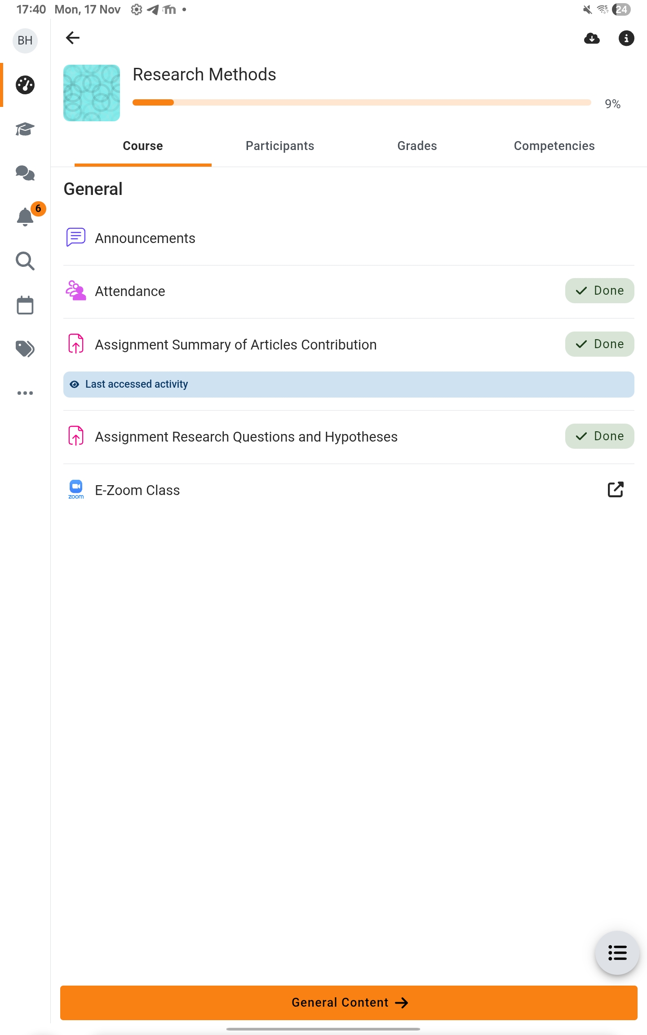
Task: Open the search magnifier icon
Action: coord(25,261)
